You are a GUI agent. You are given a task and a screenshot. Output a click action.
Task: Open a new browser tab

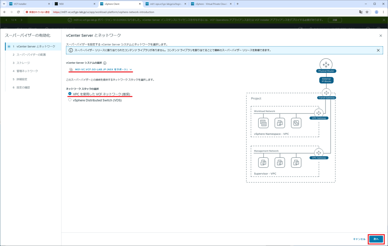point(238,4)
